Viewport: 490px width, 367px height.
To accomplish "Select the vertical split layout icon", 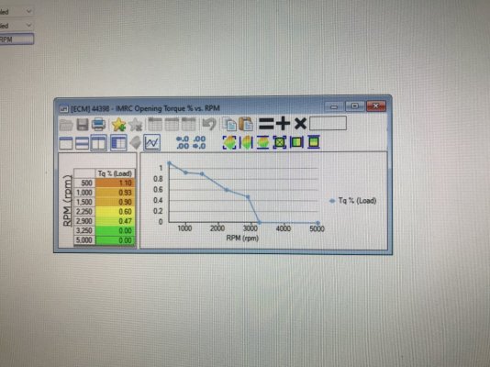I will [98, 143].
